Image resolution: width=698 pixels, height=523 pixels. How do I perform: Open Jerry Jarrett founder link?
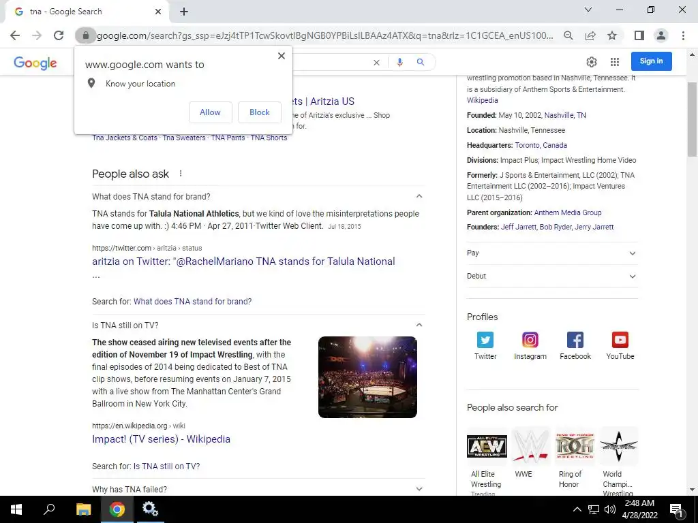point(594,227)
